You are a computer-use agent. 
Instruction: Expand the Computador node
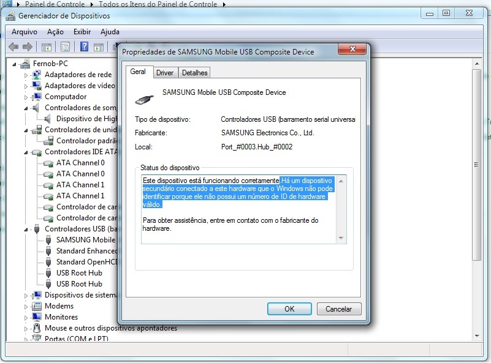[x=26, y=97]
